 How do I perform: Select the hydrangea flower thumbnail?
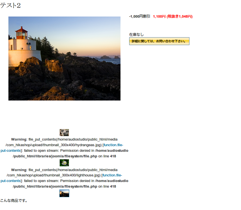[64, 163]
